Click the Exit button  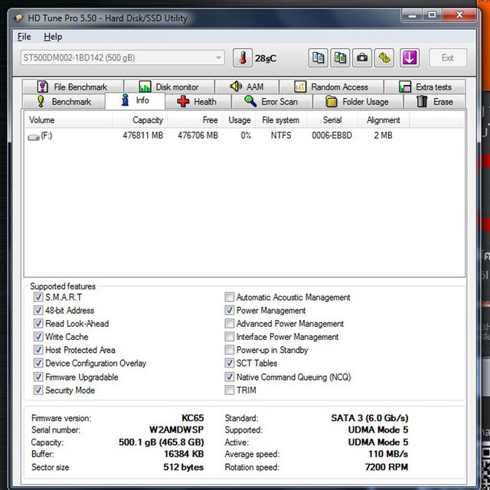(448, 58)
